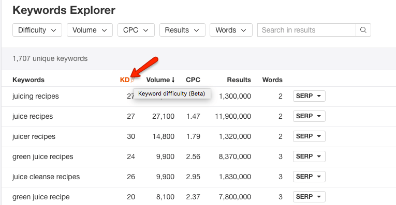
Task: Open the CPC filter dropdown
Action: tap(136, 30)
